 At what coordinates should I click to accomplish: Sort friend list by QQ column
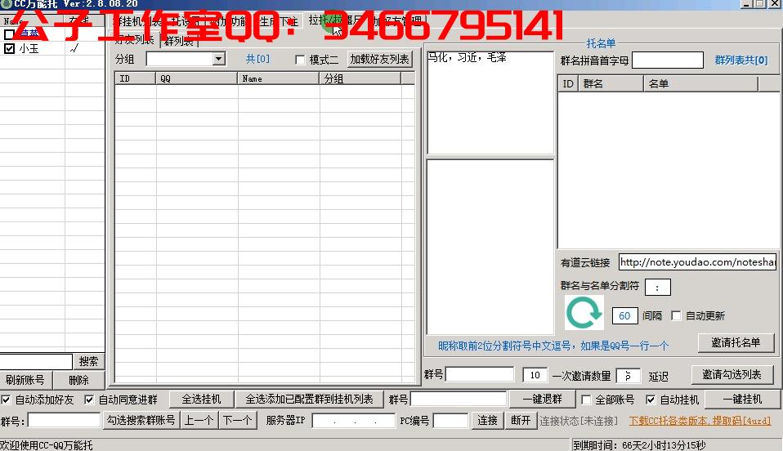(197, 78)
